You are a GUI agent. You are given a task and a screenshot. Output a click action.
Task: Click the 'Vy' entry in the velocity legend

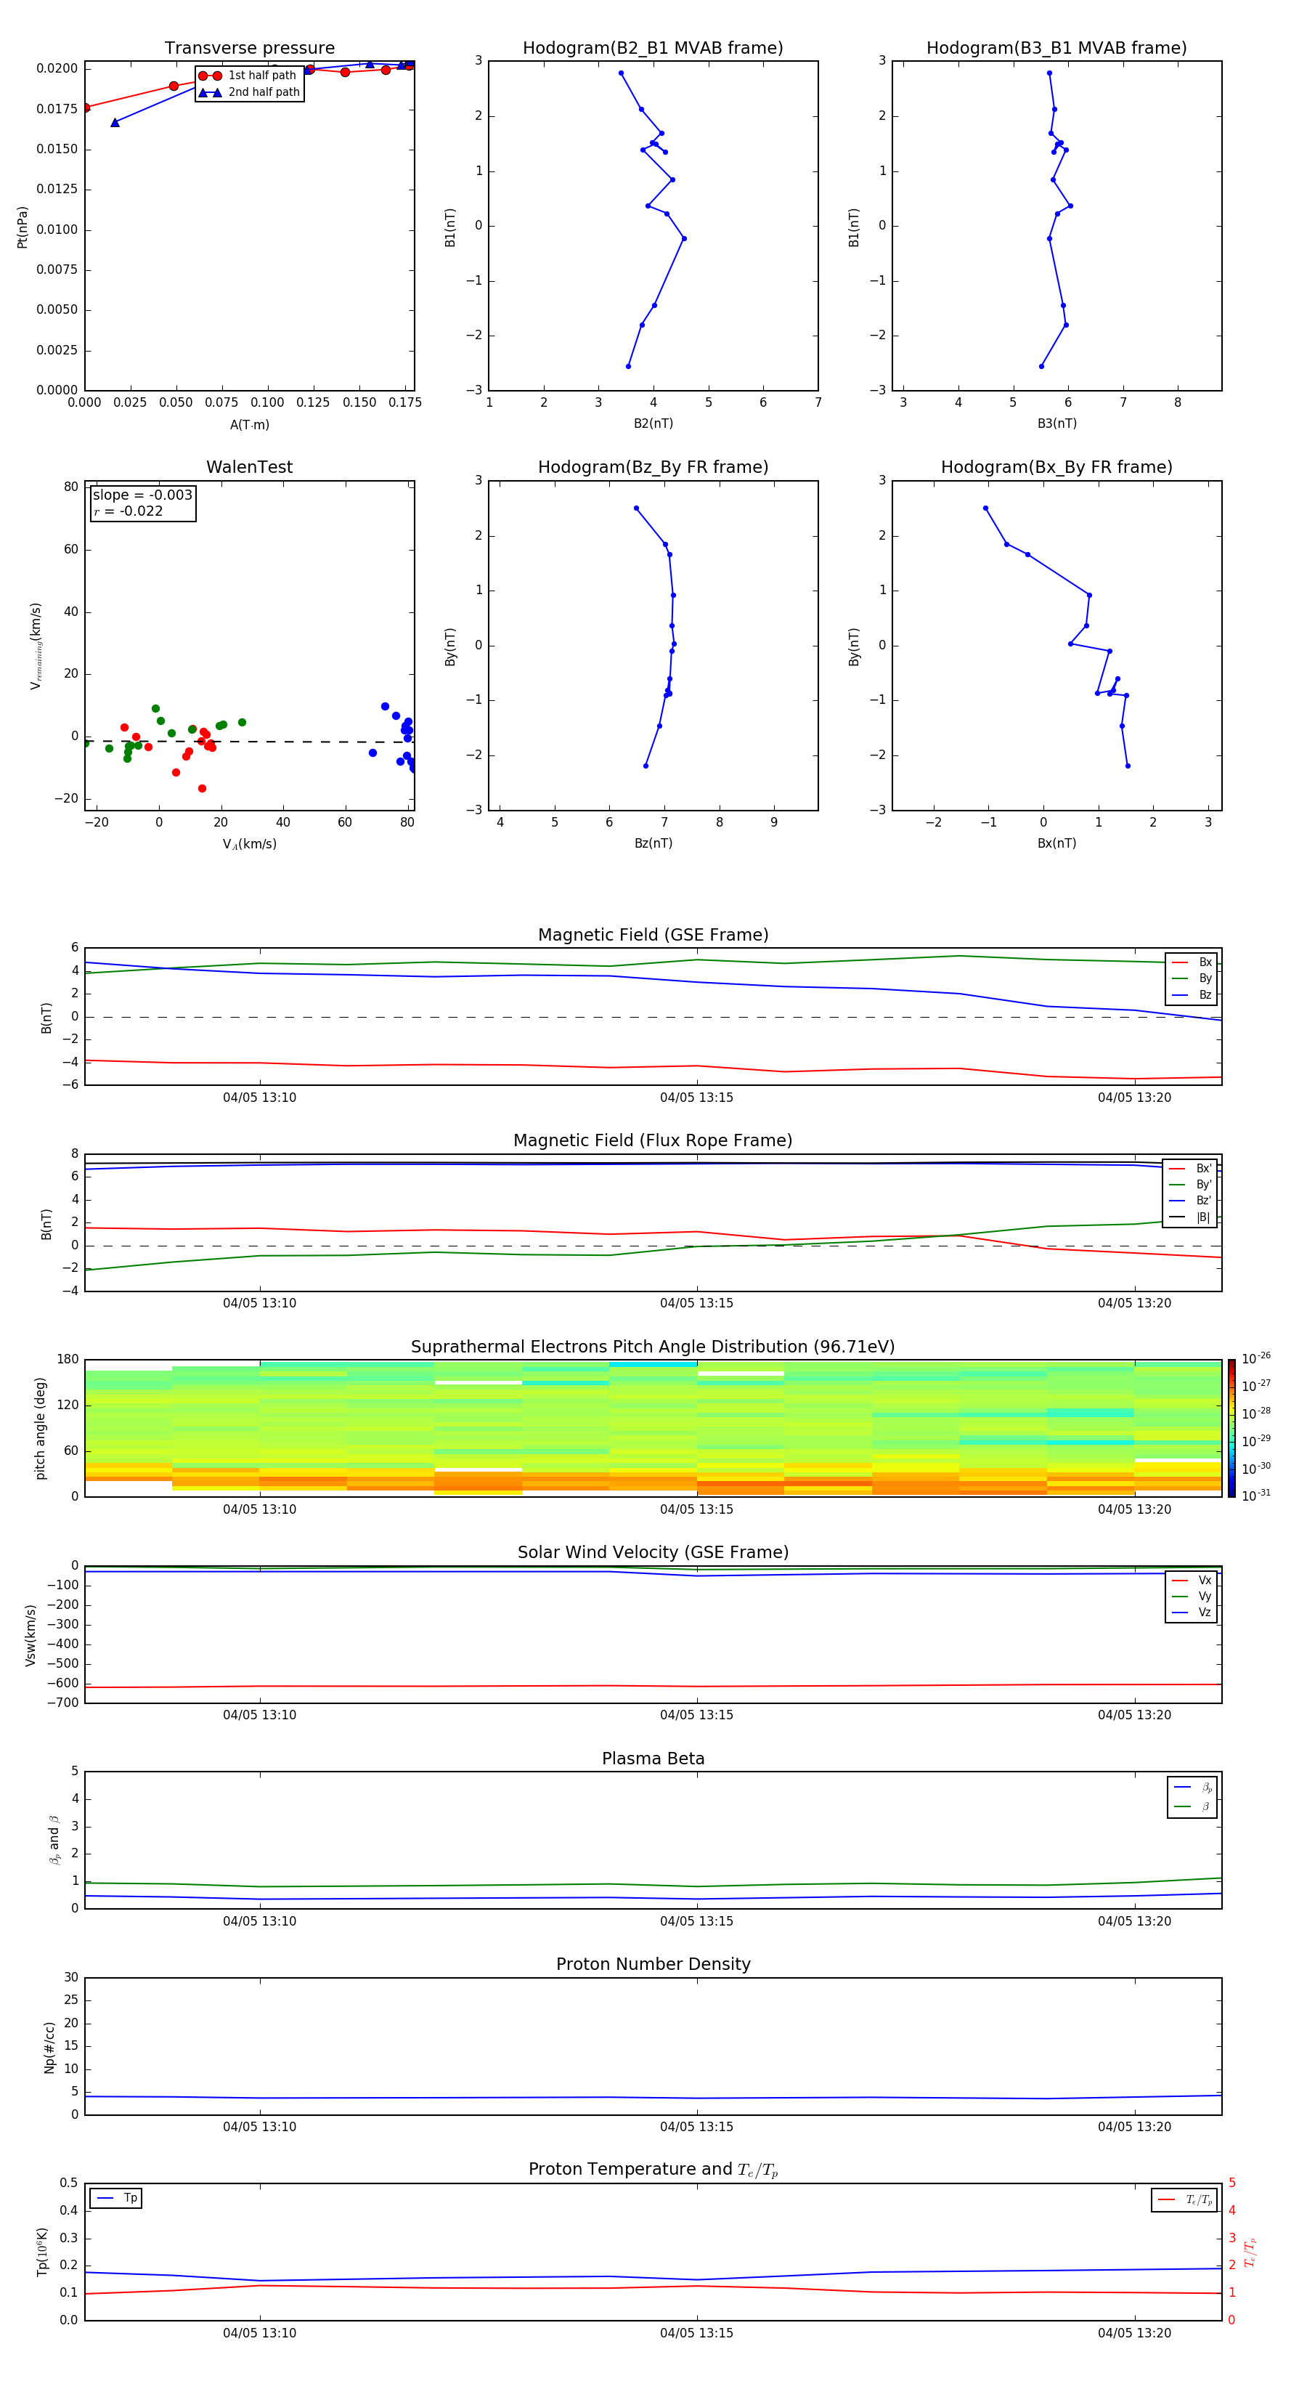[x=1192, y=1597]
